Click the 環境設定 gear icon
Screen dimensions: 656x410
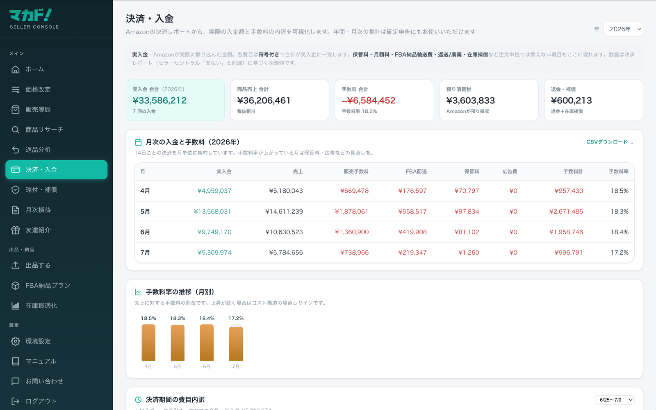(16, 341)
